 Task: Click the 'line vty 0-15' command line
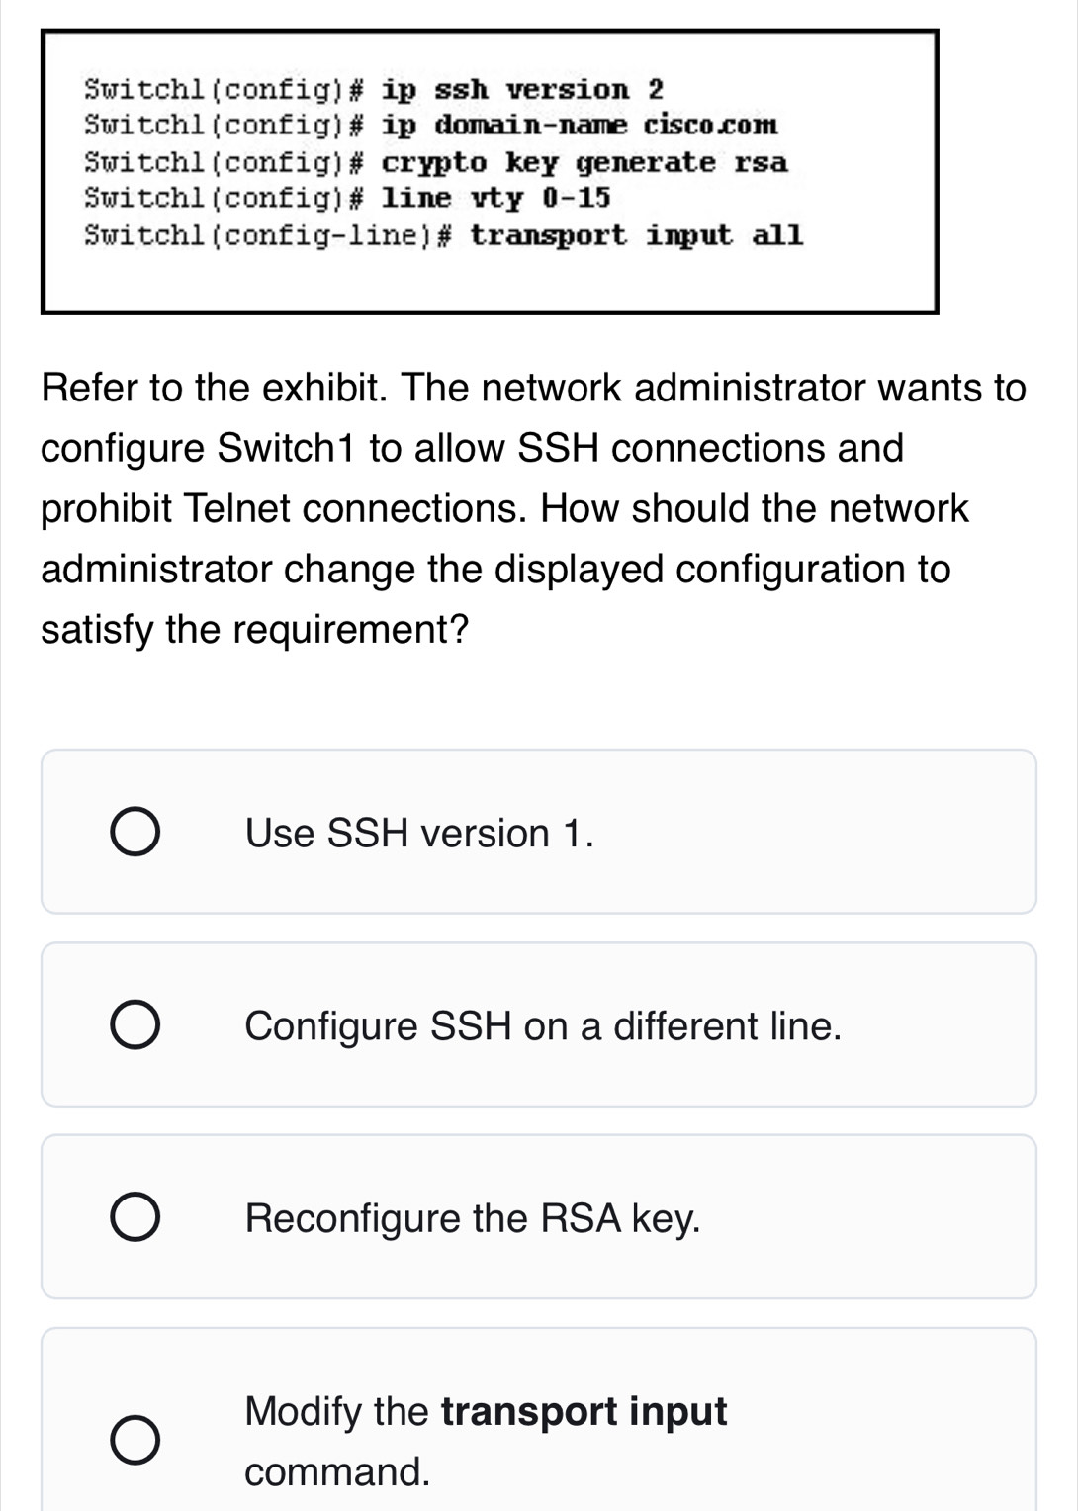pos(348,198)
